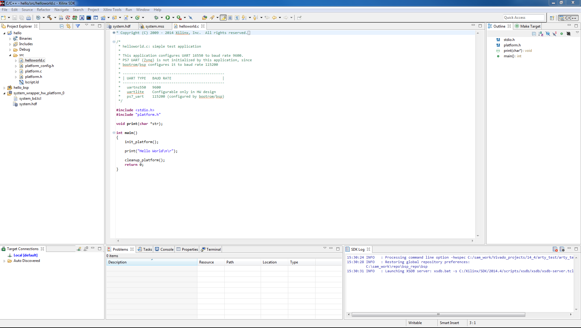Click the Quick Access search field
The height and width of the screenshot is (328, 581).
pyautogui.click(x=523, y=18)
